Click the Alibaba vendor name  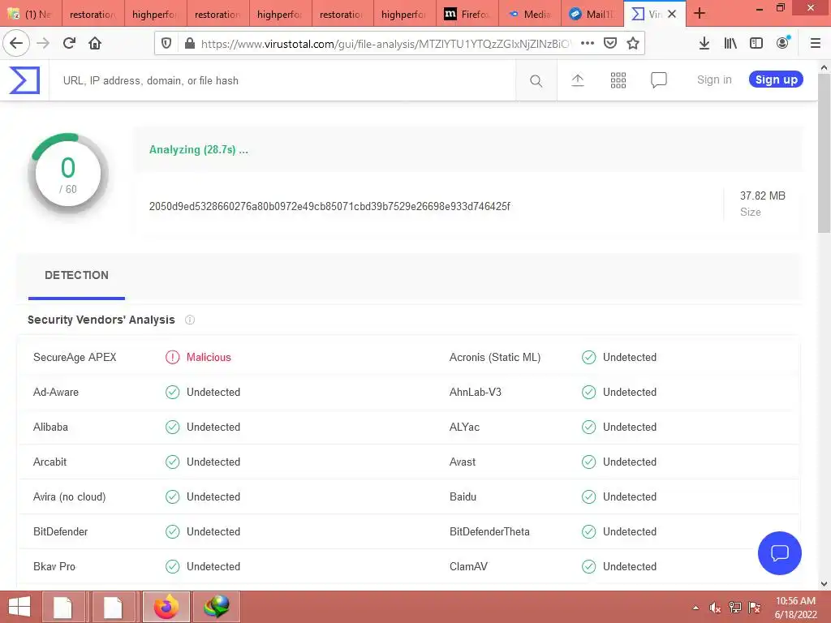(x=50, y=427)
